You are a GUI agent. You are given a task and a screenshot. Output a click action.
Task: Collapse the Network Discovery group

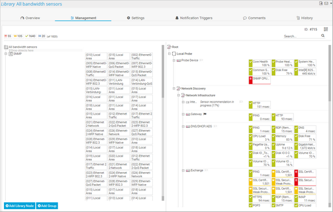coord(174,88)
